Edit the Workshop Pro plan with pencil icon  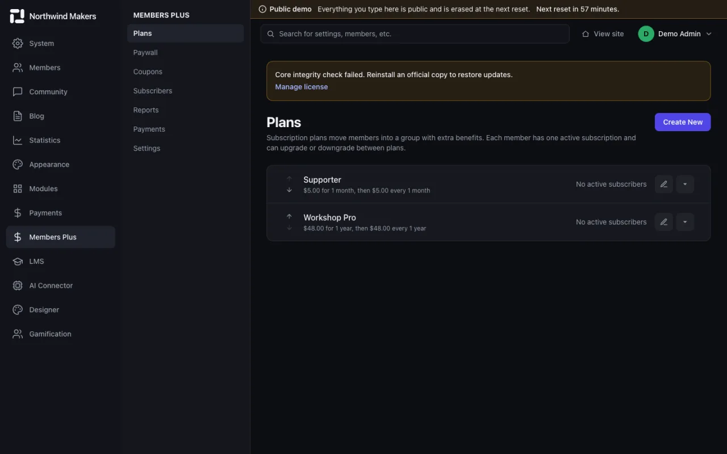[x=664, y=222]
